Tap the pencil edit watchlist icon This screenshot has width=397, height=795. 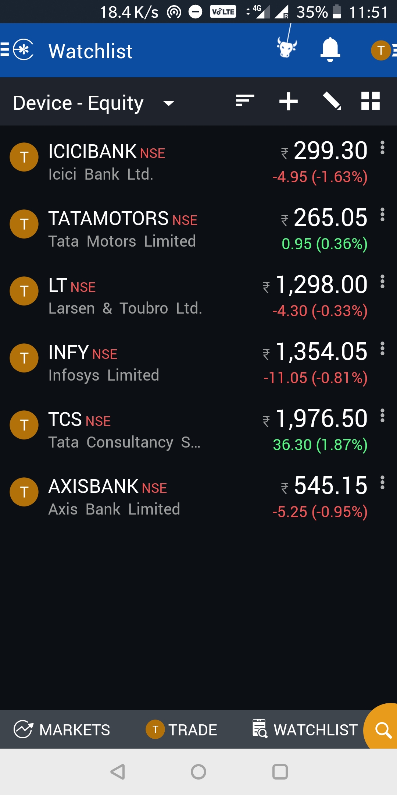[332, 101]
